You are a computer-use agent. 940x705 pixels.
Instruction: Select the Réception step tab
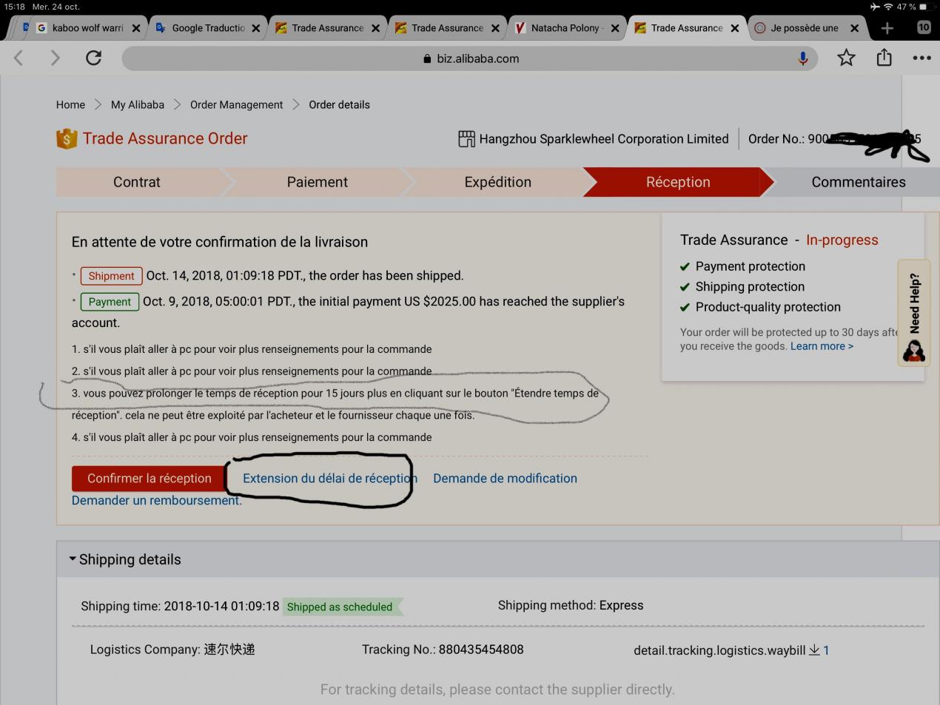[678, 182]
